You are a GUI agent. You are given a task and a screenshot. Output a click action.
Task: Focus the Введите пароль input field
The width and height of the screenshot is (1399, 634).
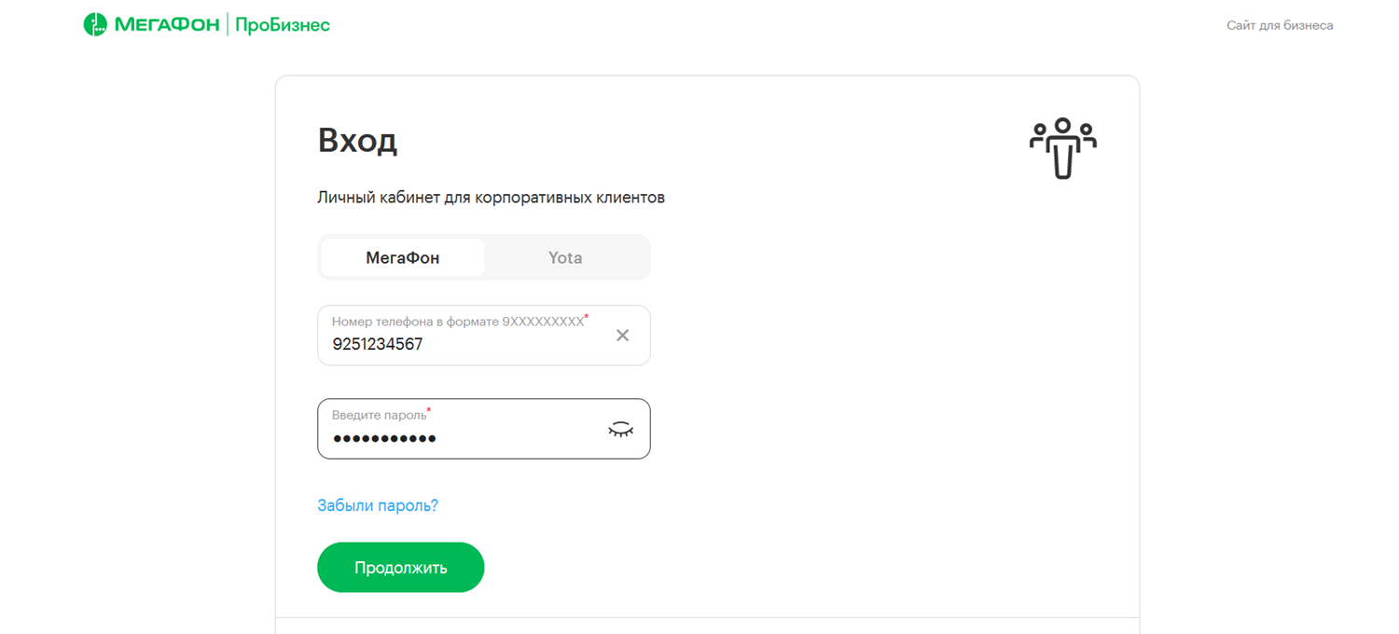(484, 429)
